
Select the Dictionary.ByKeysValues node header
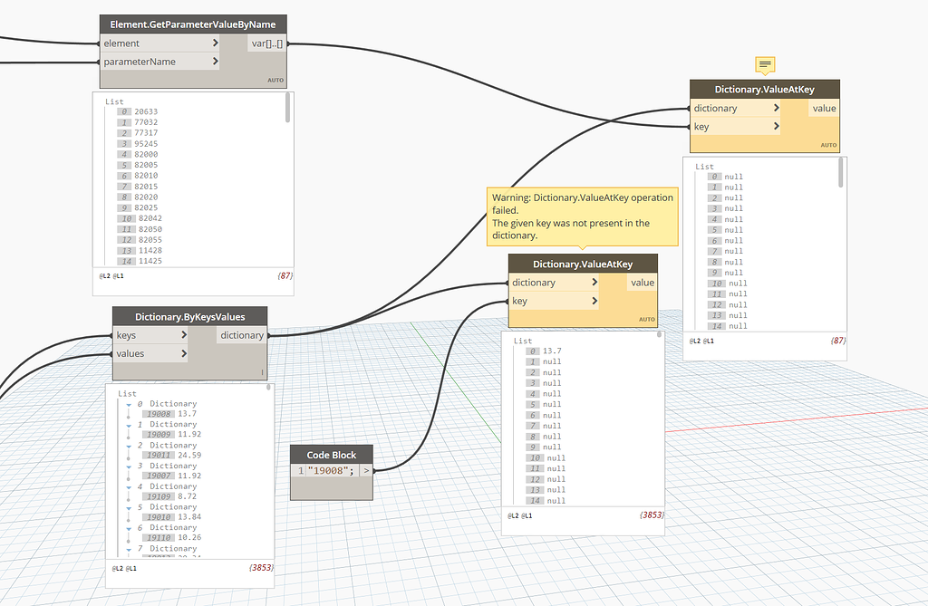[x=188, y=316]
